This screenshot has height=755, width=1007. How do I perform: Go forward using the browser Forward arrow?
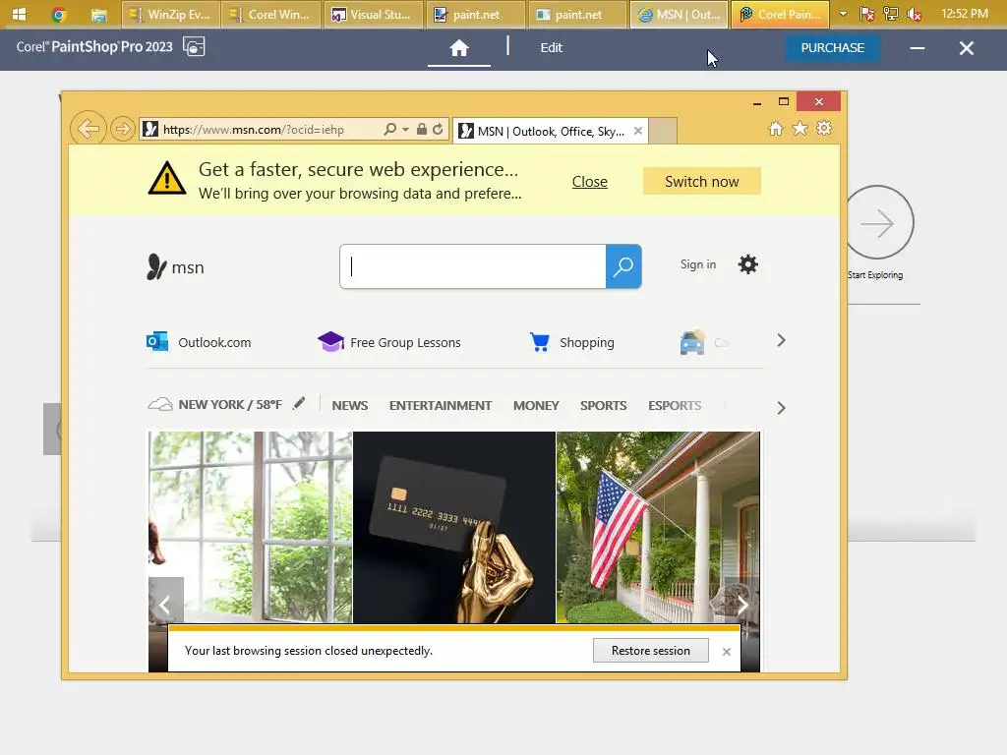122,129
